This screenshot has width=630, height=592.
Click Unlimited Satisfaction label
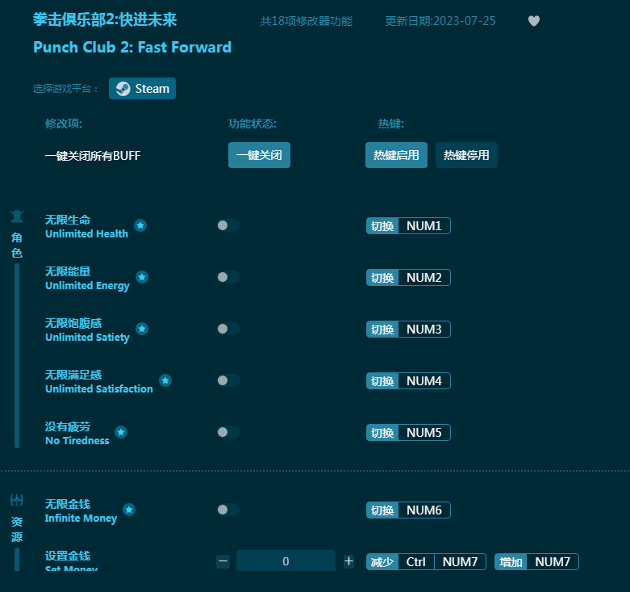coord(99,389)
